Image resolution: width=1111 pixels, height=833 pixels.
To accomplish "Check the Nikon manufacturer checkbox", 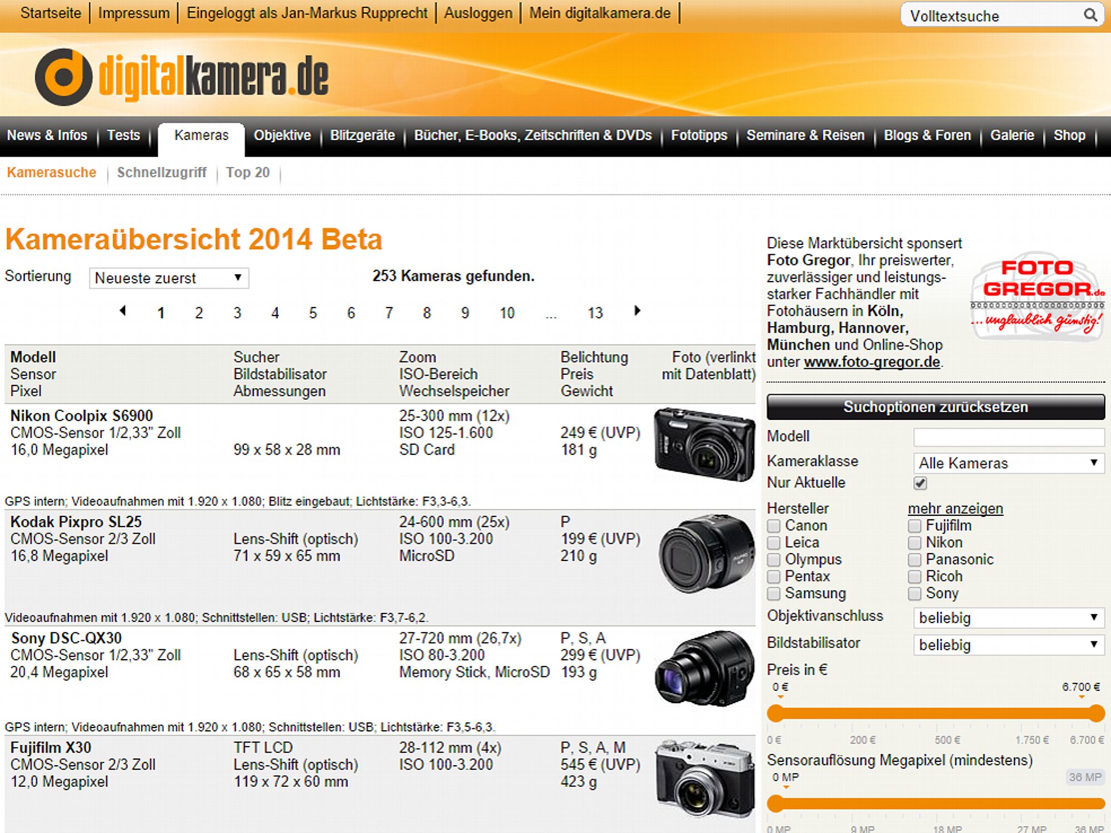I will click(x=914, y=543).
